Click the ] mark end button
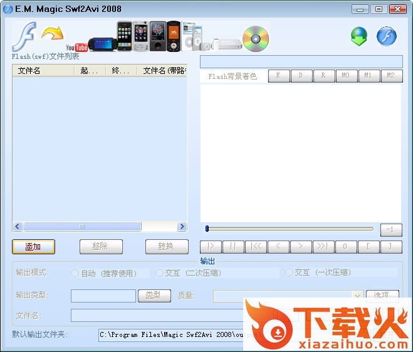Image resolution: width=413 pixels, height=352 pixels. pyautogui.click(x=391, y=247)
